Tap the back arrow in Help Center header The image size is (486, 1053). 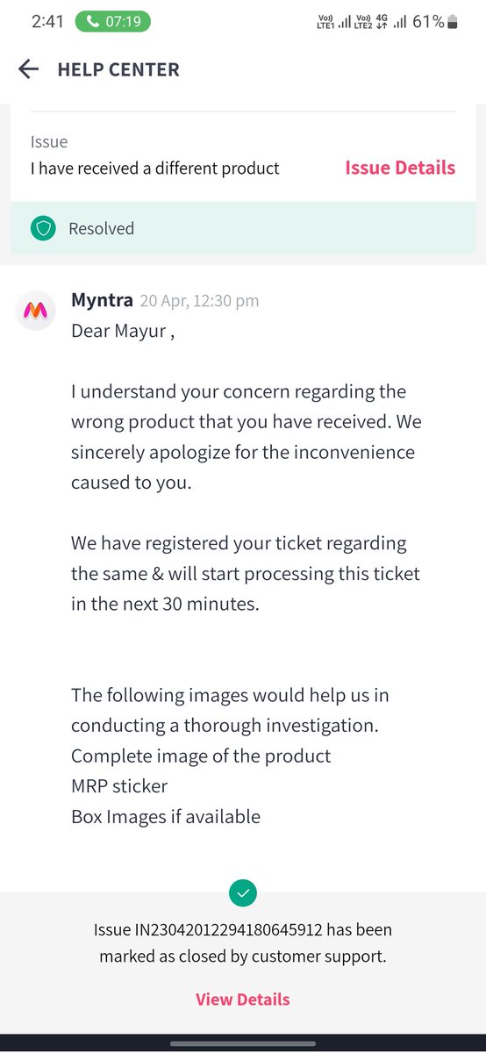29,69
